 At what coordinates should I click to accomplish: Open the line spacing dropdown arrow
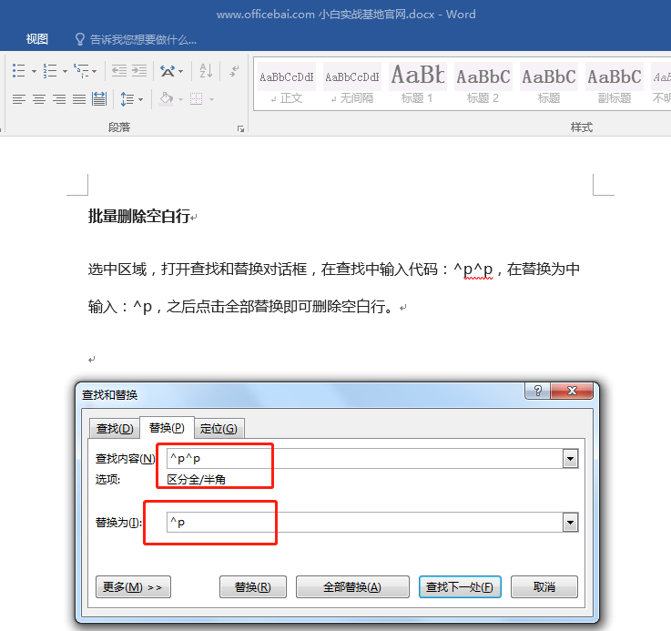click(140, 100)
